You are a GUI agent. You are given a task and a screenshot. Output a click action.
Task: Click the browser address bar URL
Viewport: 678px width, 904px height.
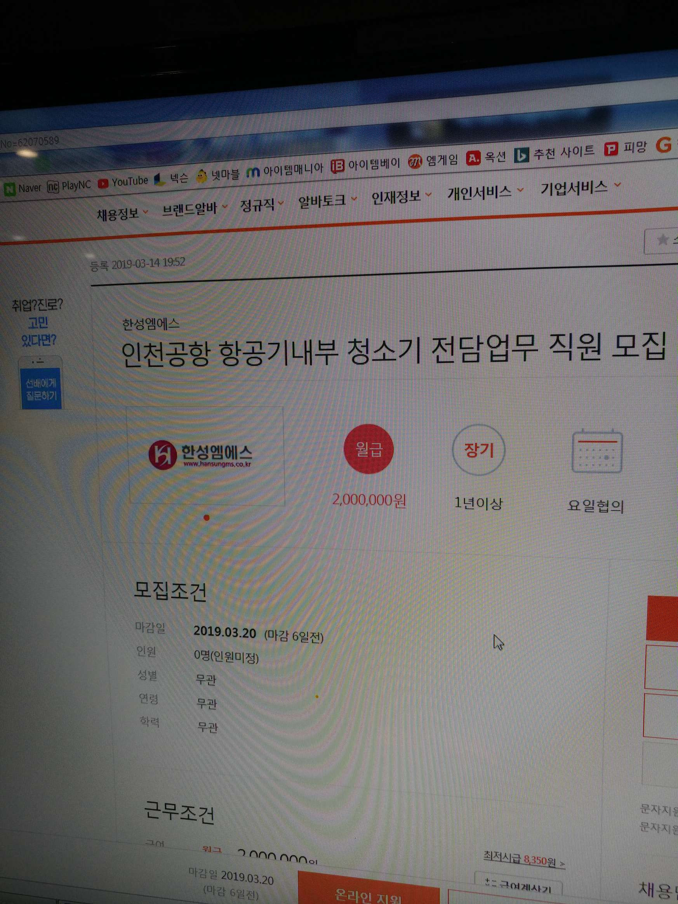click(30, 142)
